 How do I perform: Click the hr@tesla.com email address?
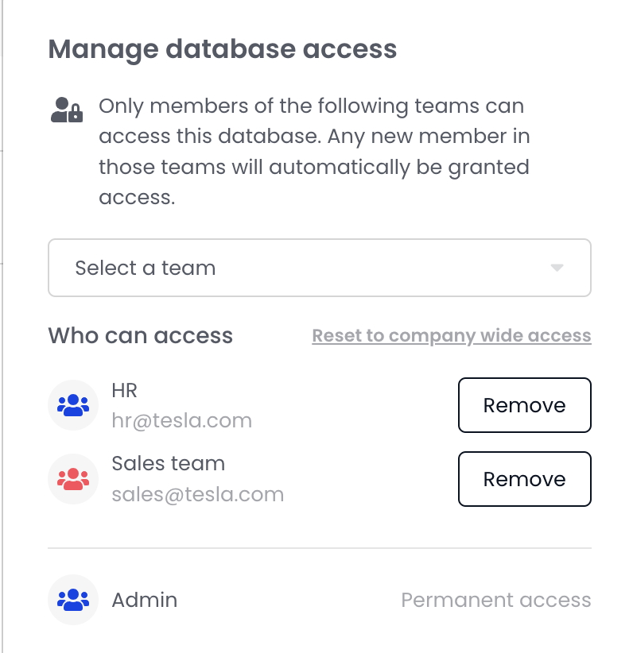click(x=181, y=420)
